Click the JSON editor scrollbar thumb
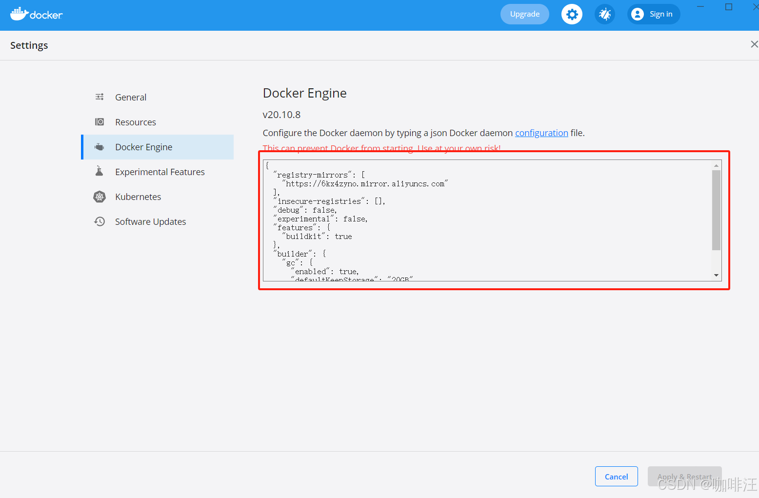759x498 pixels. (x=716, y=210)
